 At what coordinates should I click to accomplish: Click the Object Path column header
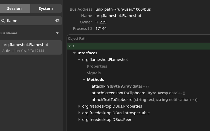point(77,39)
